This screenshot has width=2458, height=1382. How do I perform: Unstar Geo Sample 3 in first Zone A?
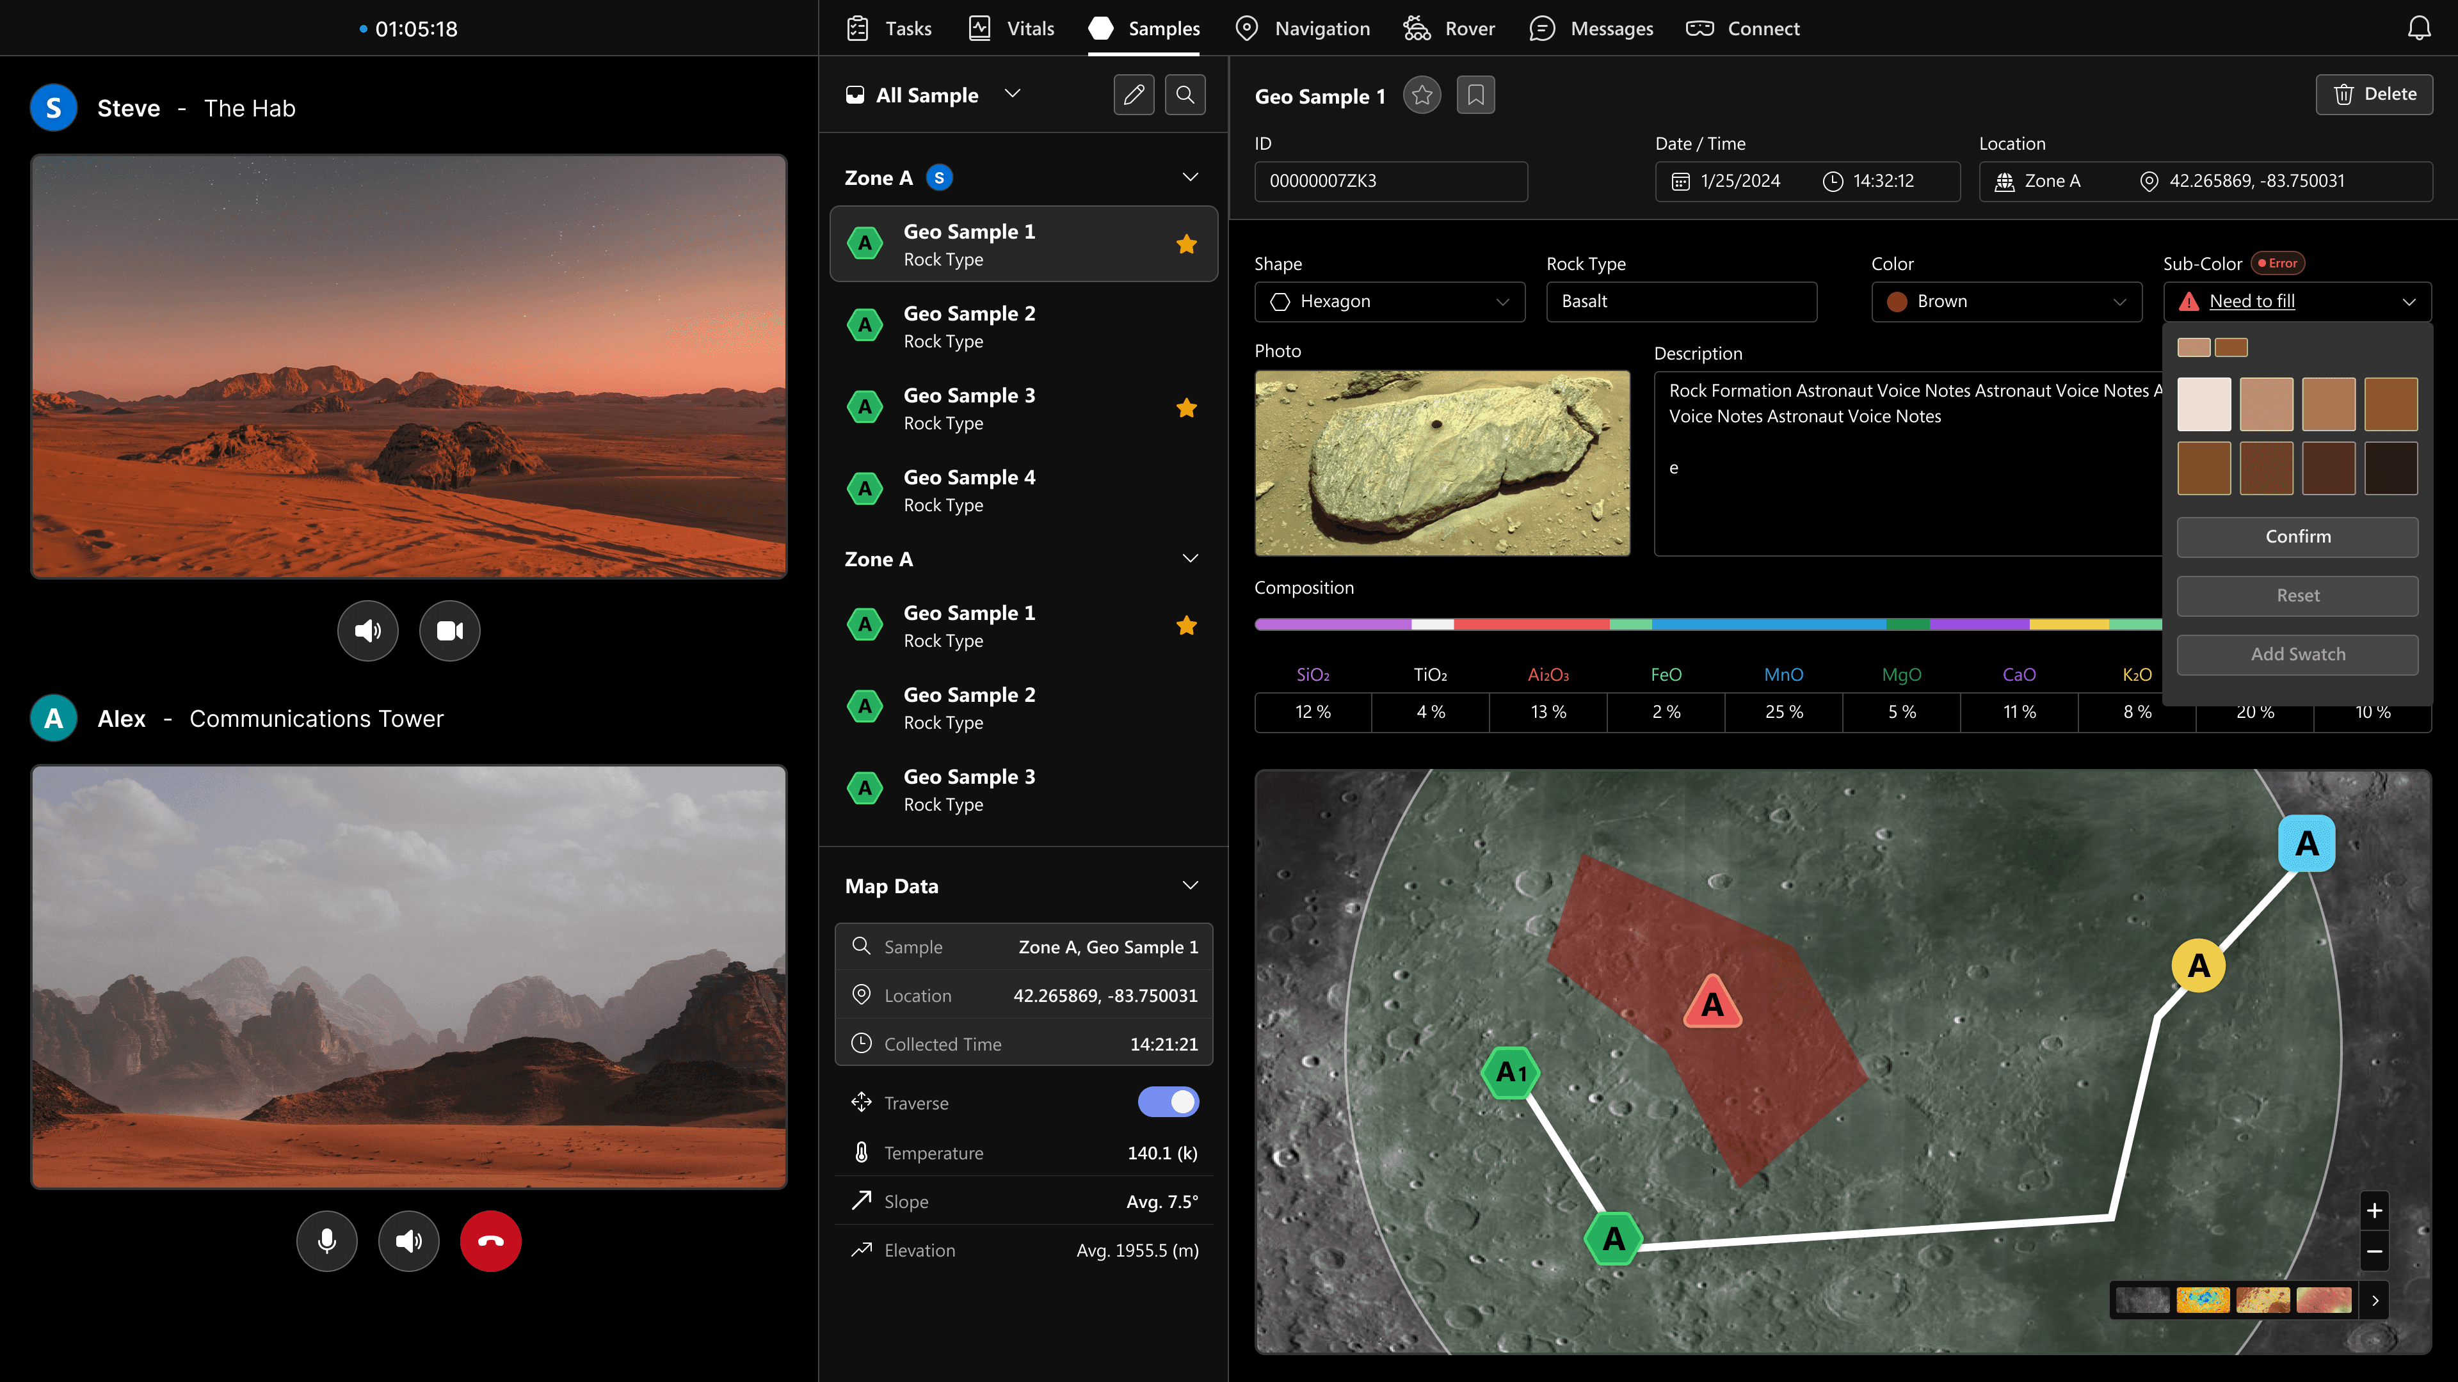(1186, 408)
